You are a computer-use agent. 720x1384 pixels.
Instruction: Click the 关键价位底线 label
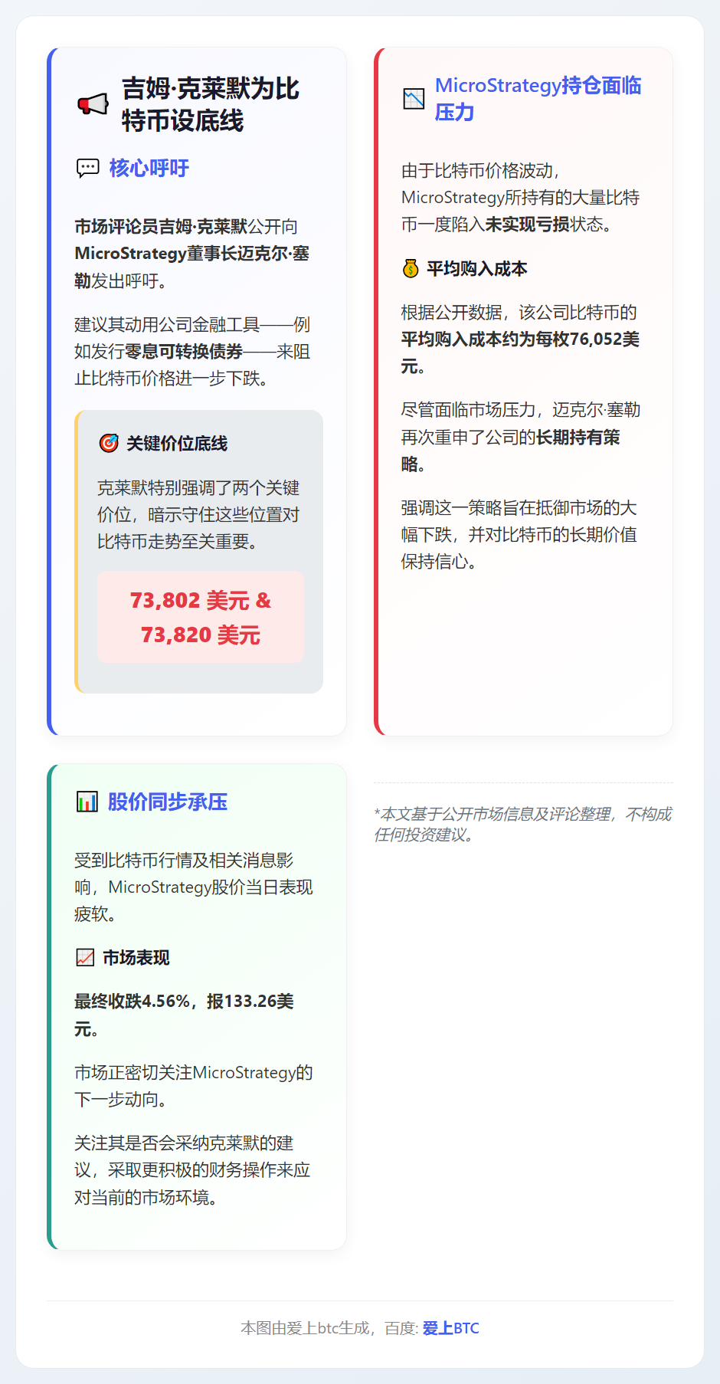(177, 443)
